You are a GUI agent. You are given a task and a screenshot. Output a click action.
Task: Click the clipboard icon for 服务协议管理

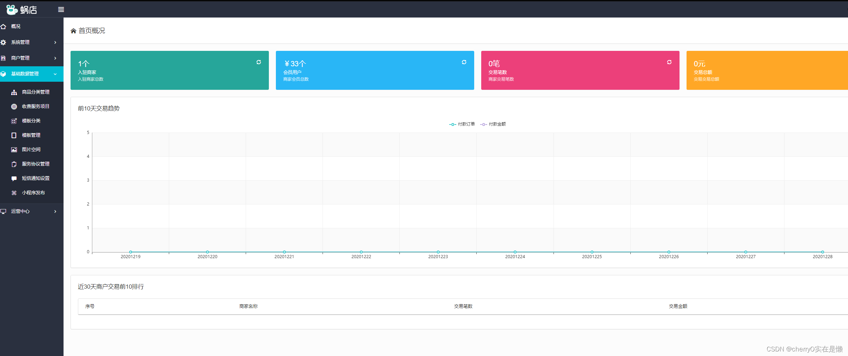pos(14,164)
